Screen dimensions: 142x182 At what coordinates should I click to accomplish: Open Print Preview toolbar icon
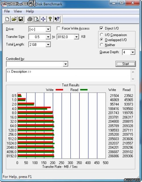coord(36,19)
